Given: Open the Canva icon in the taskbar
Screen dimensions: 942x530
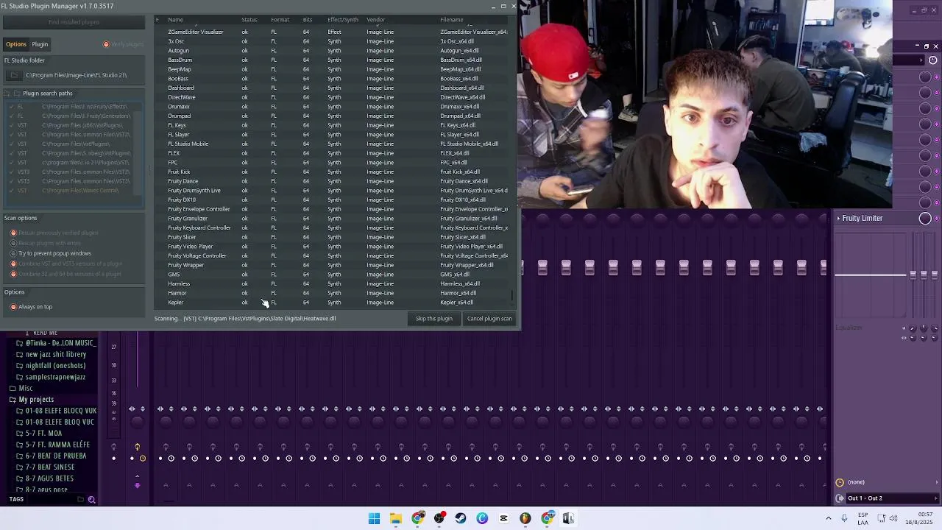Looking at the screenshot, I should (x=482, y=518).
